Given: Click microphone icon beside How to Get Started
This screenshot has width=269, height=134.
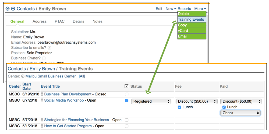Looking at the screenshot, I should [42, 126].
